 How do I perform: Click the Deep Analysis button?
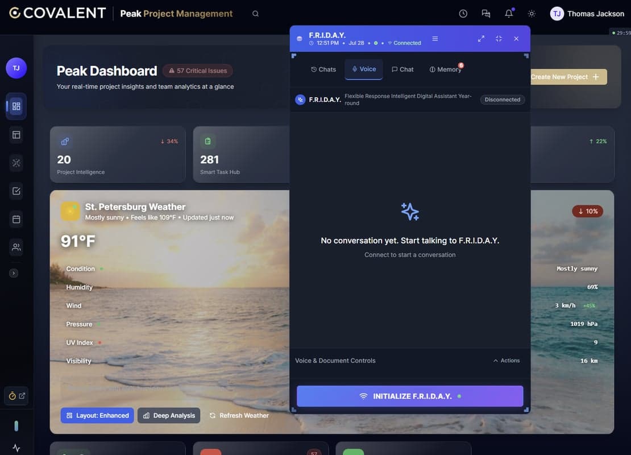click(169, 415)
